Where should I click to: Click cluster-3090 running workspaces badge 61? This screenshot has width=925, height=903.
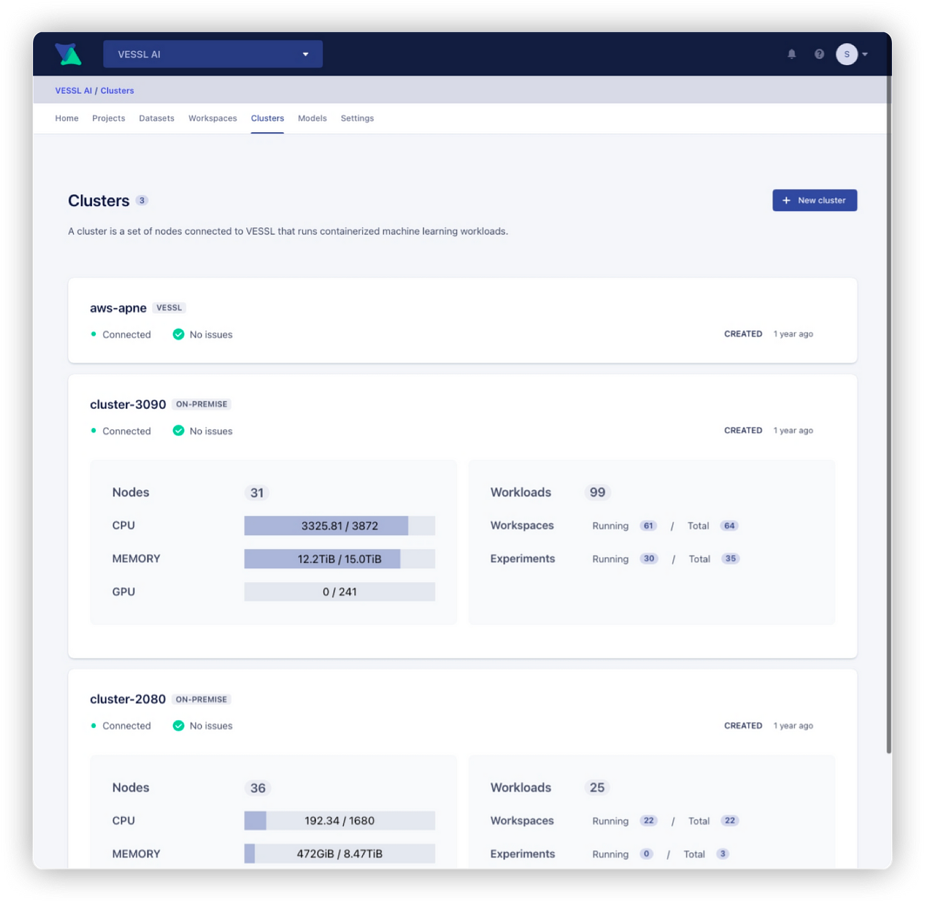649,526
